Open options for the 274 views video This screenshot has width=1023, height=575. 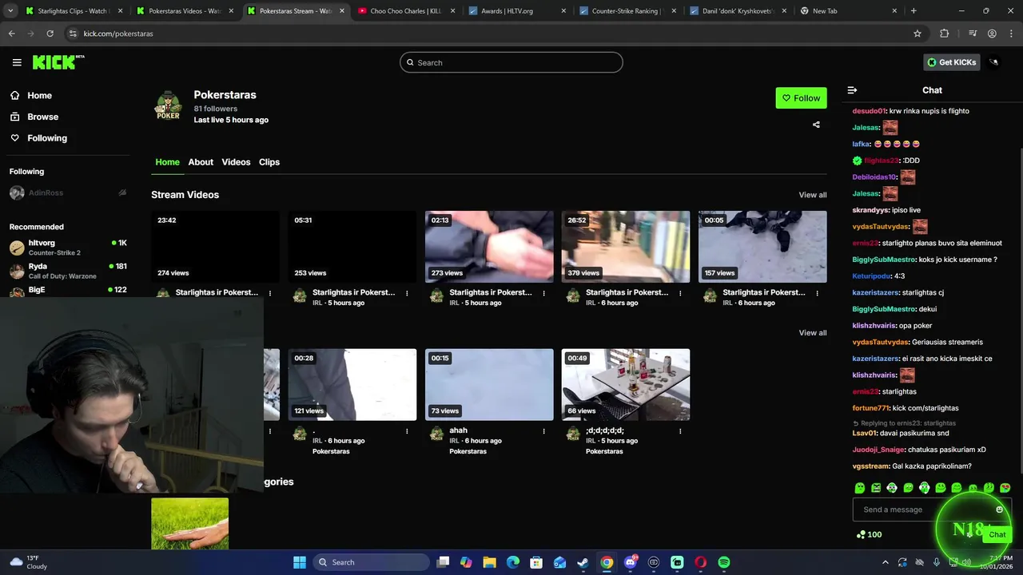270,293
